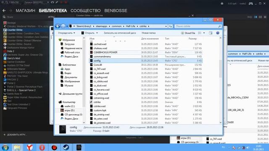Select de_aztec.wad file
The width and height of the screenshot is (269, 151).
pyautogui.click(x=146, y=119)
